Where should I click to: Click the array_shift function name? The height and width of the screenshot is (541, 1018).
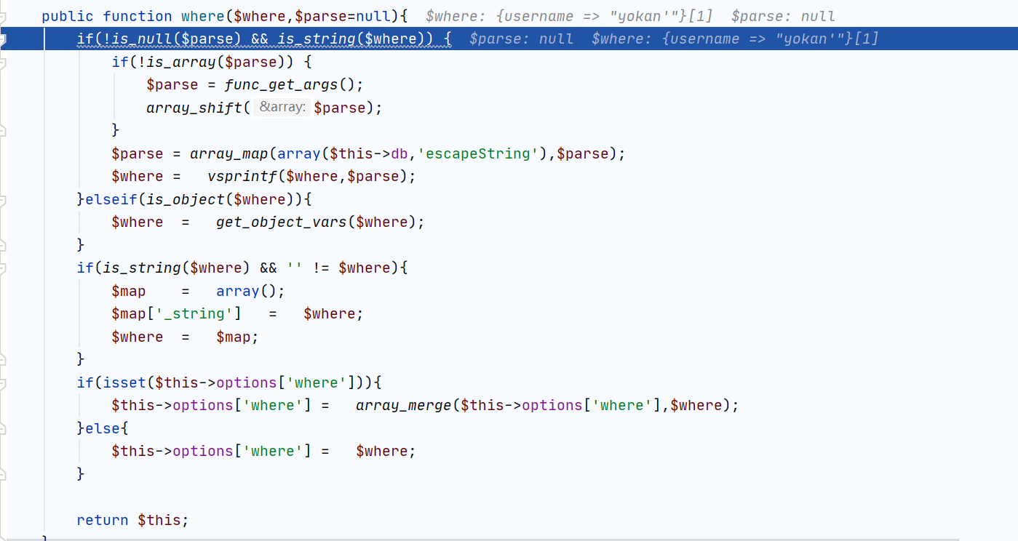(x=194, y=108)
